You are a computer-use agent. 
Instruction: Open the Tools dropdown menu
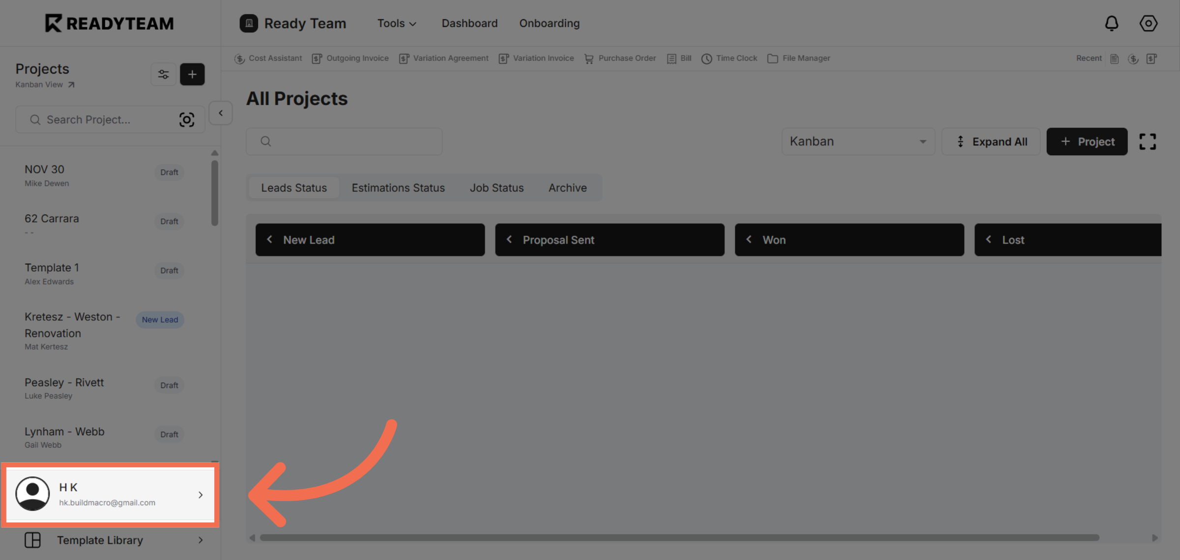[396, 23]
